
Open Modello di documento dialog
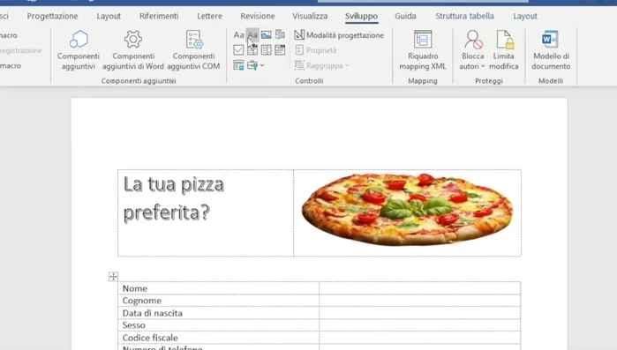[551, 50]
